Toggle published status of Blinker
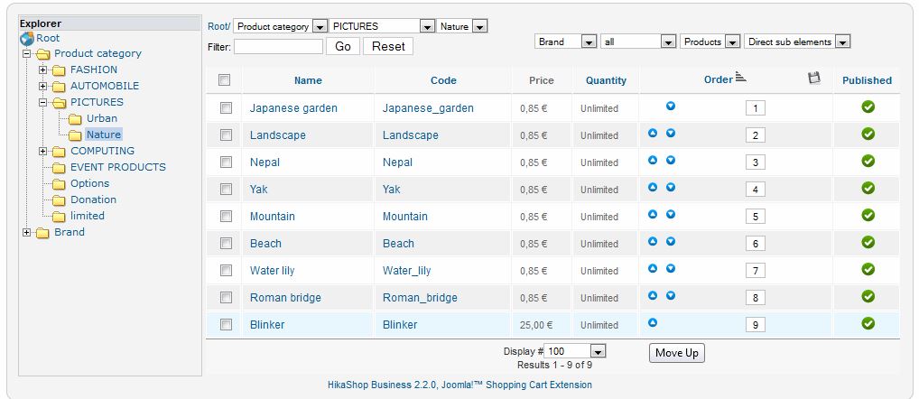 click(x=868, y=323)
